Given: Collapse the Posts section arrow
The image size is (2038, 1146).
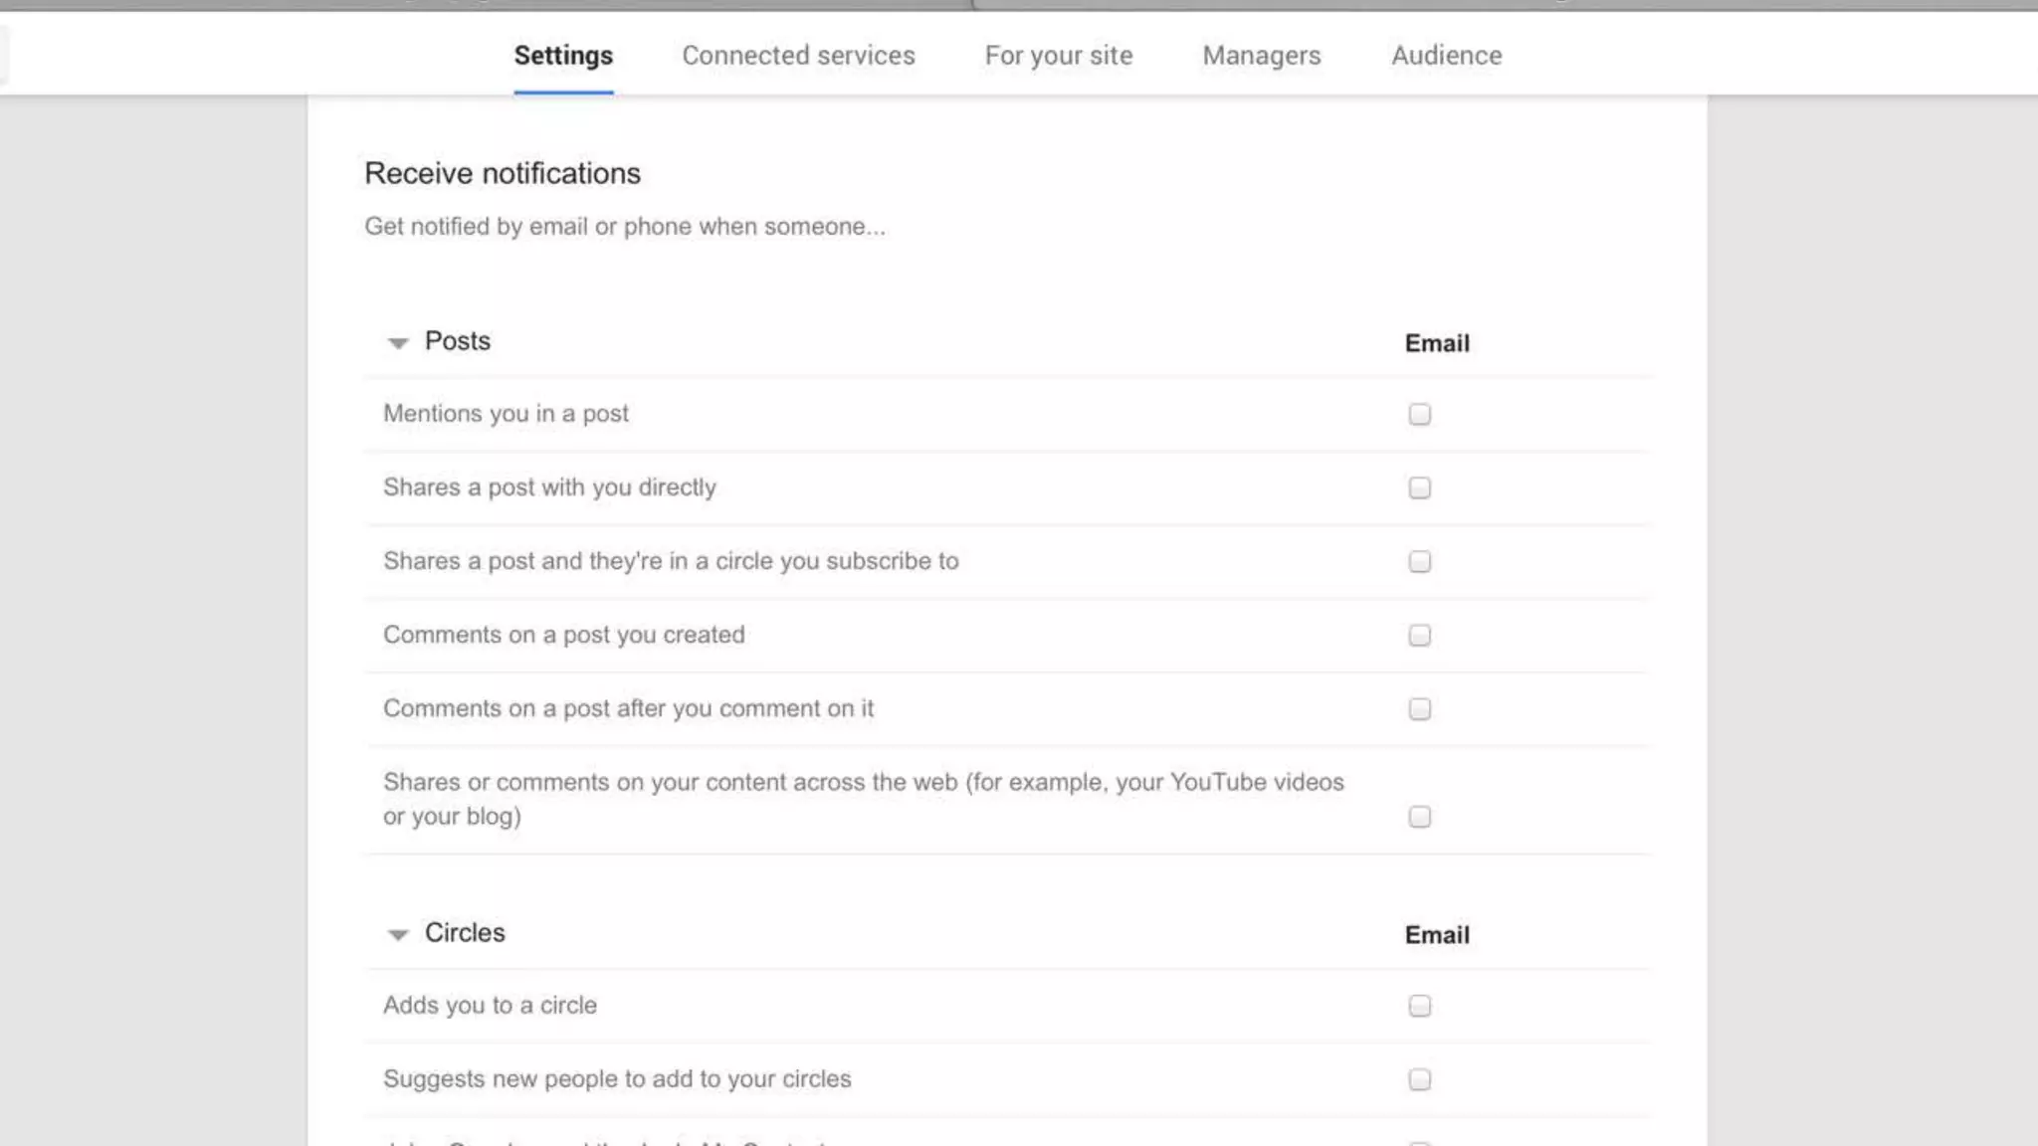Looking at the screenshot, I should click(x=398, y=343).
